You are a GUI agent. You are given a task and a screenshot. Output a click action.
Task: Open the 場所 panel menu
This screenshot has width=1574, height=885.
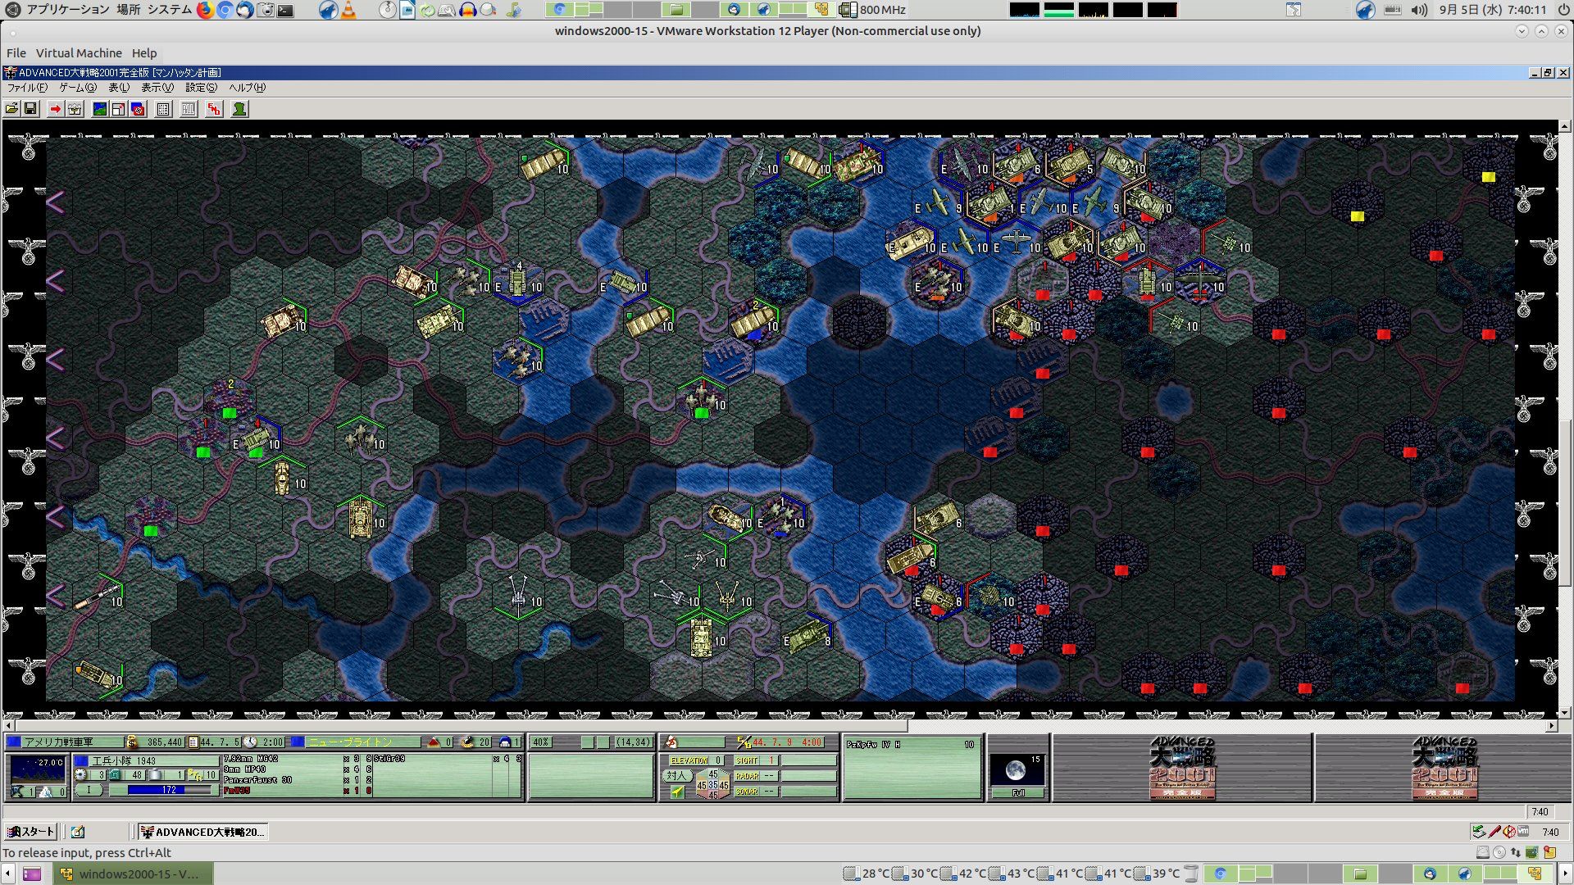point(128,10)
